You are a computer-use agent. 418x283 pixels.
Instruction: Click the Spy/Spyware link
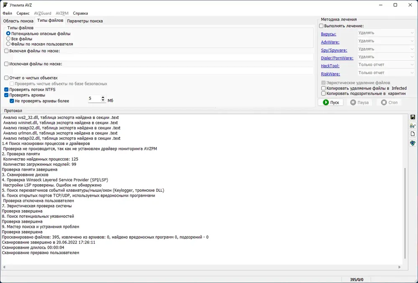334,50
